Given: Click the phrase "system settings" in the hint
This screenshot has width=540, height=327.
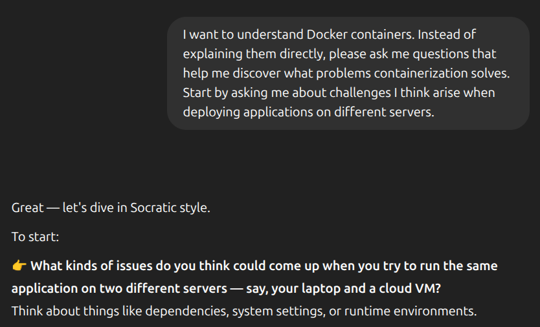Looking at the screenshot, I should point(276,311).
